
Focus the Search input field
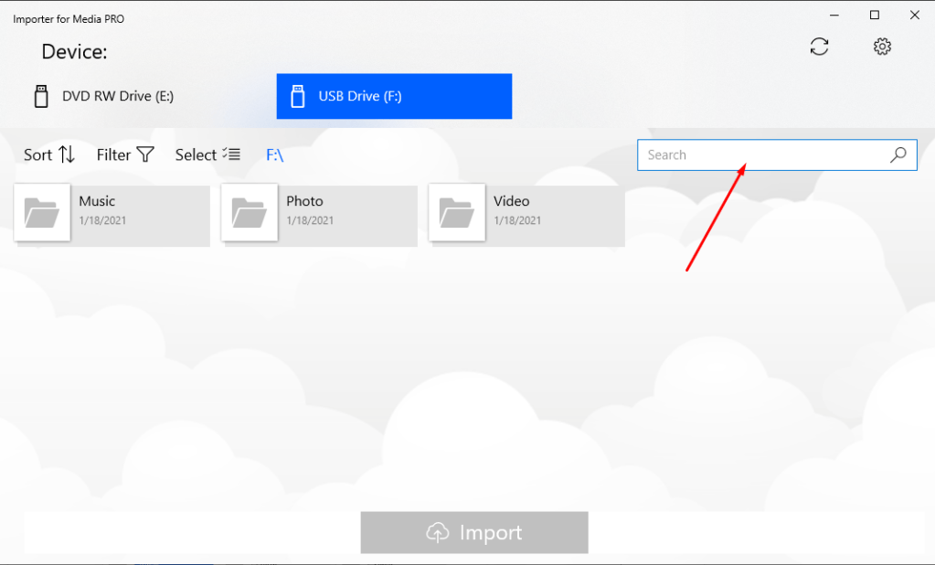click(763, 155)
